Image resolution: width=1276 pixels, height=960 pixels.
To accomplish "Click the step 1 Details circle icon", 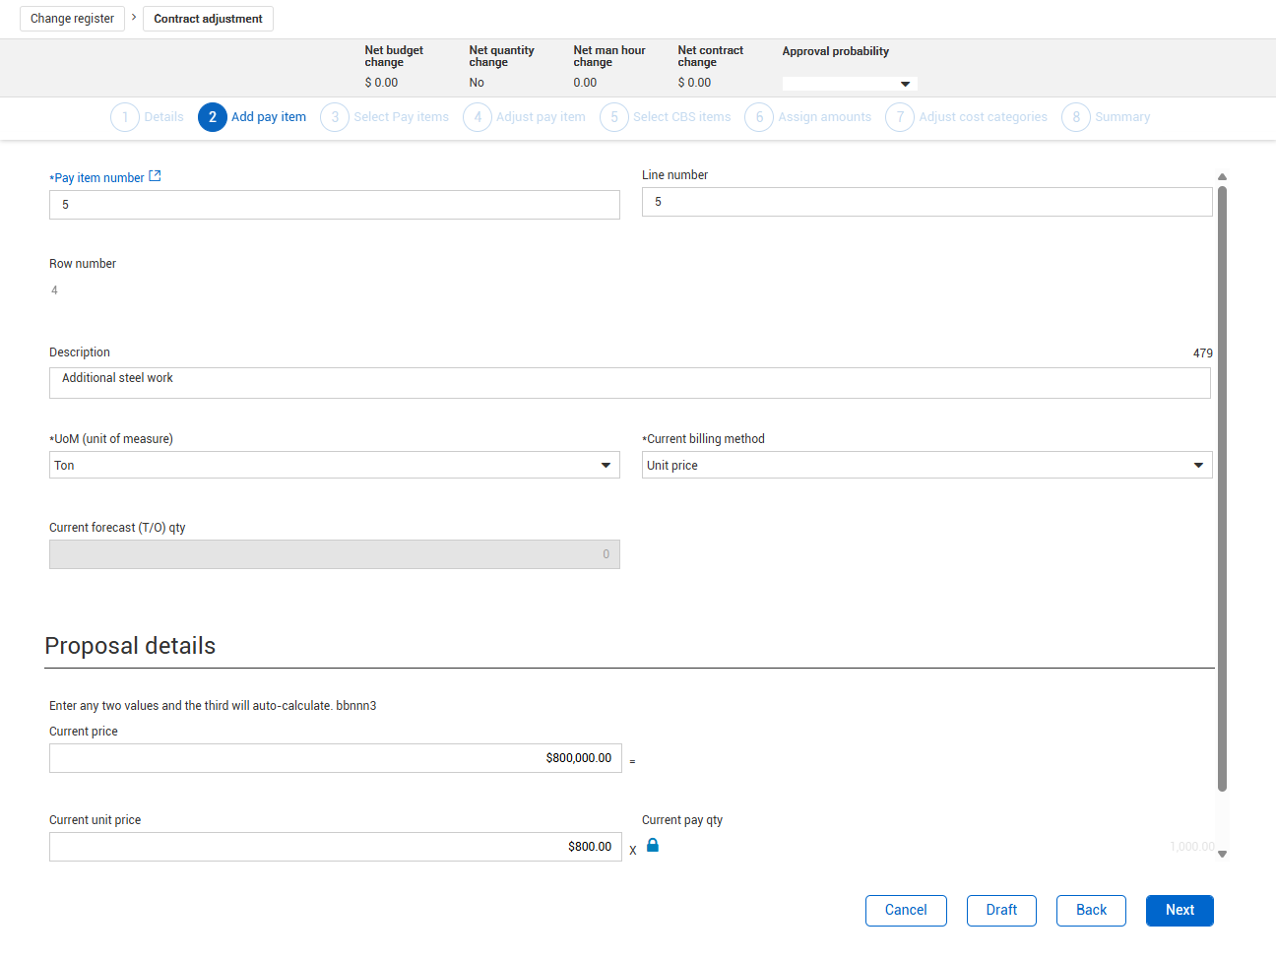I will pyautogui.click(x=125, y=117).
